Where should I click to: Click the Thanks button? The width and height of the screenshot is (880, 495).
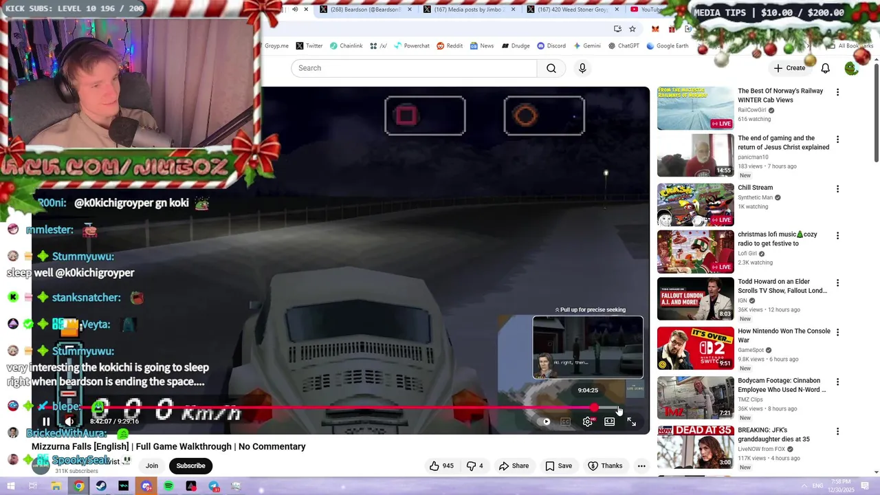click(x=605, y=465)
